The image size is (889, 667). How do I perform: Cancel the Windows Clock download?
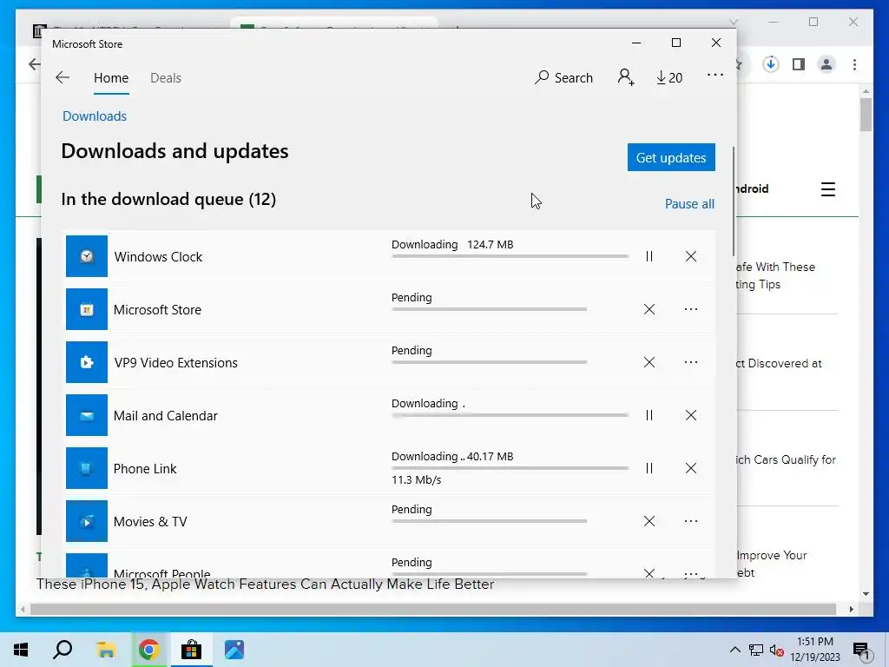(x=690, y=256)
